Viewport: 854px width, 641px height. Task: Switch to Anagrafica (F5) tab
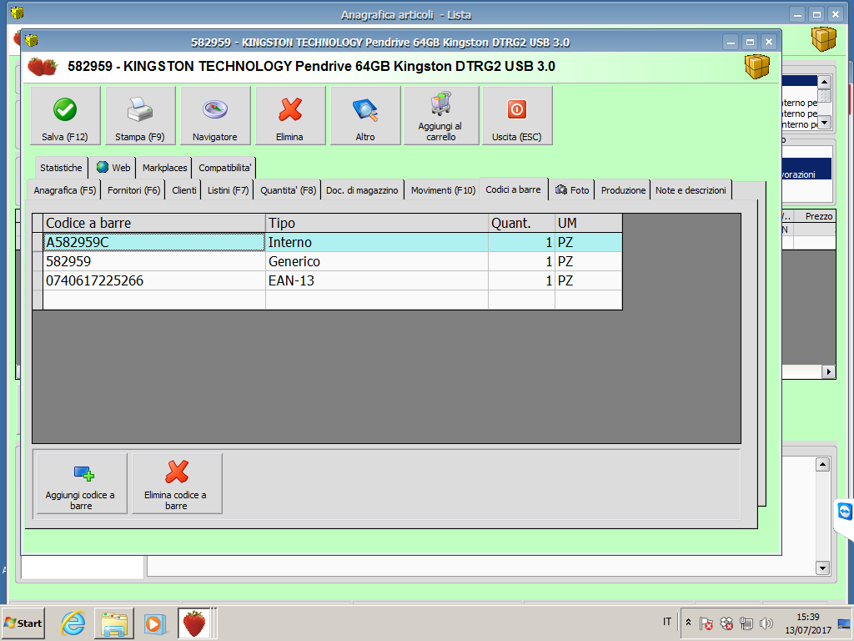[65, 190]
